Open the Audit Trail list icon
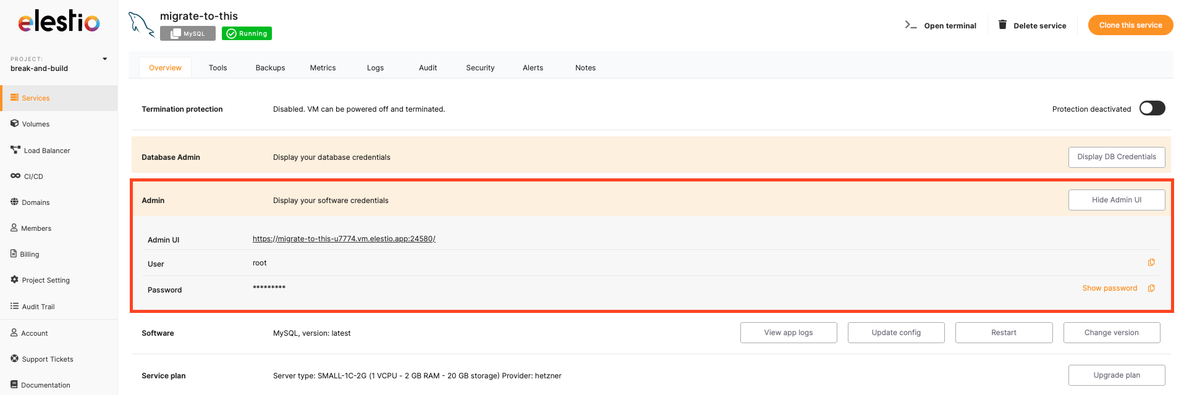This screenshot has width=1184, height=395. tap(14, 306)
